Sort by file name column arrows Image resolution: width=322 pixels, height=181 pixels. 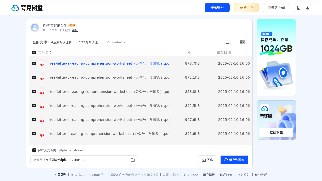[51, 52]
